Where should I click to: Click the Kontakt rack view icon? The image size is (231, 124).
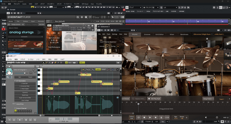[86, 17]
